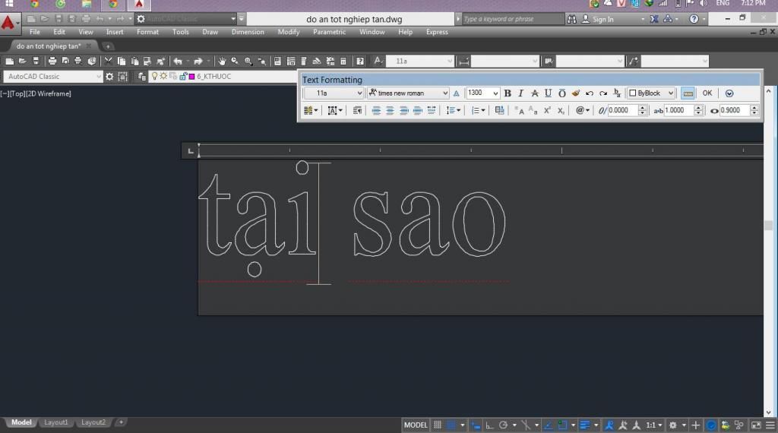Open the File menu
The width and height of the screenshot is (778, 433).
coord(35,32)
